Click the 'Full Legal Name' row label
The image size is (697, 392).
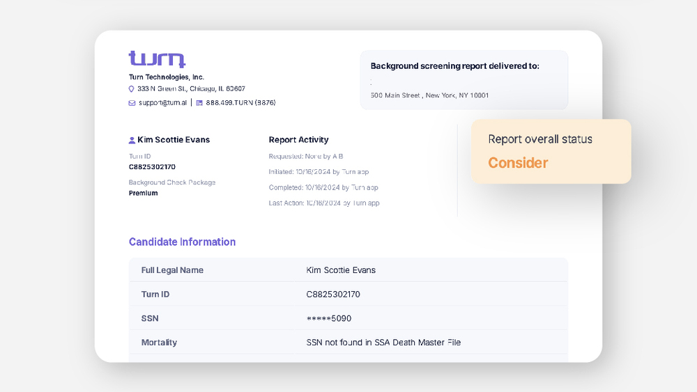pyautogui.click(x=172, y=270)
